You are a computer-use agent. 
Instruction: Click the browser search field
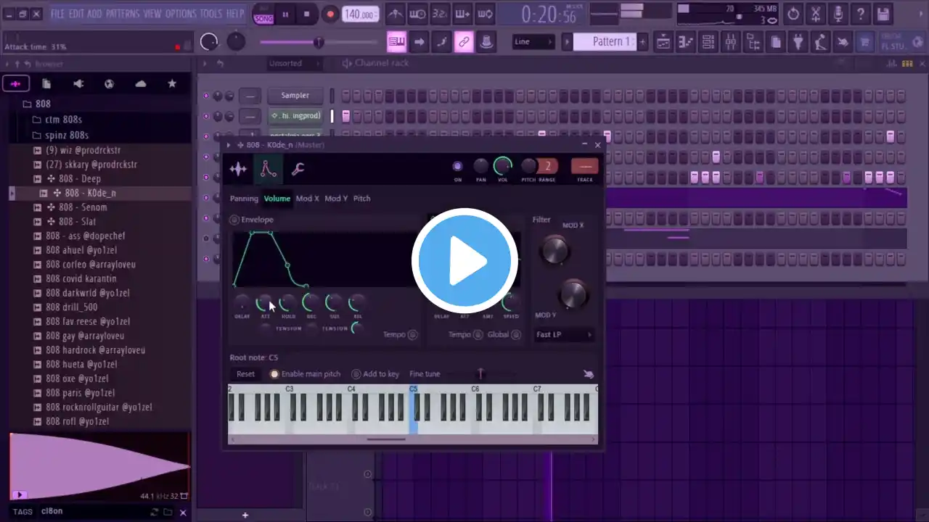click(x=94, y=511)
